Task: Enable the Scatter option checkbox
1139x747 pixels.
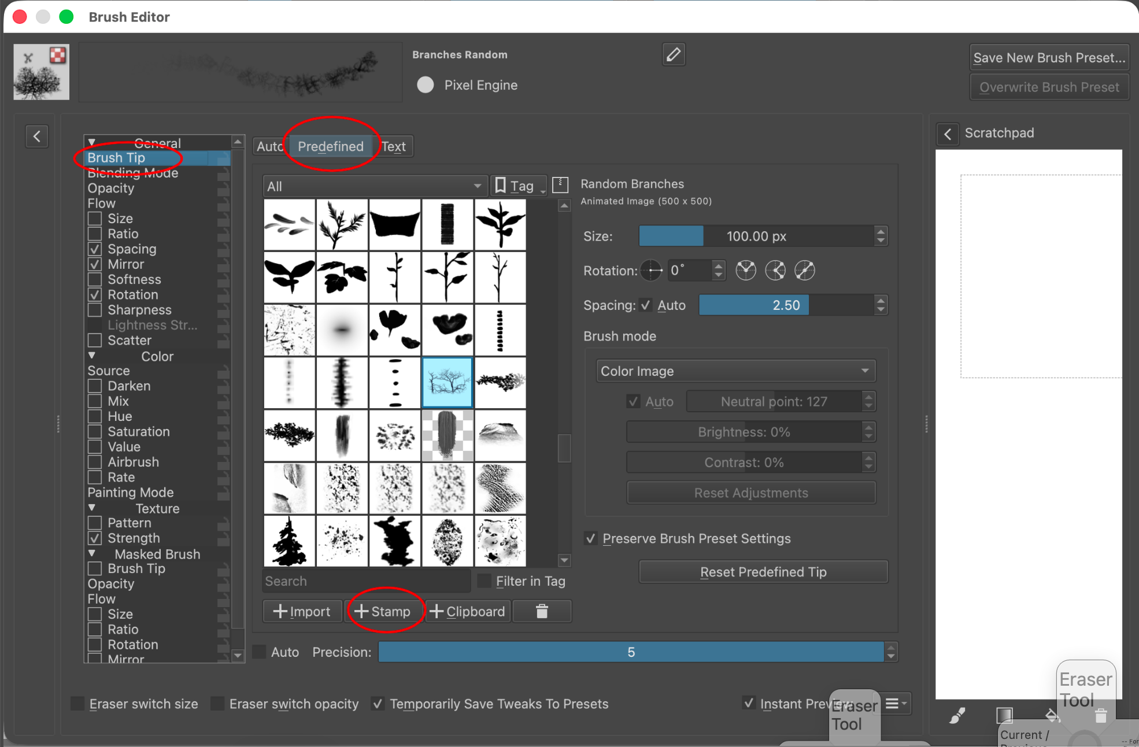Action: coord(95,341)
